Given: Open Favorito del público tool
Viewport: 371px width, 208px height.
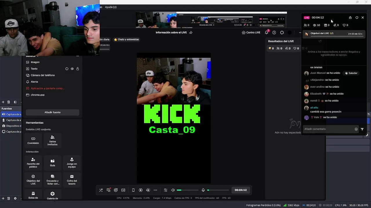Looking at the screenshot, I should coord(33,163).
